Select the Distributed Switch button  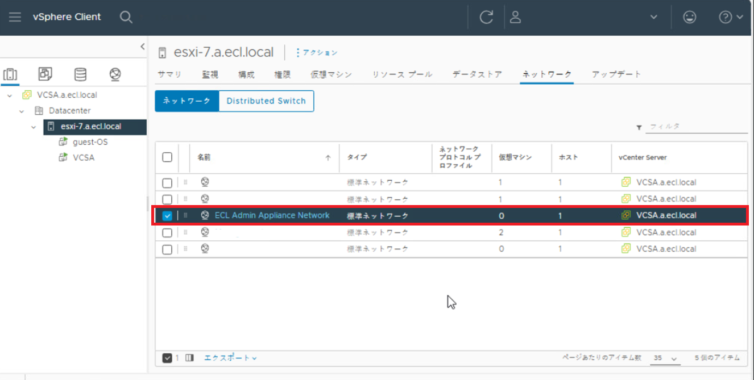coord(266,101)
